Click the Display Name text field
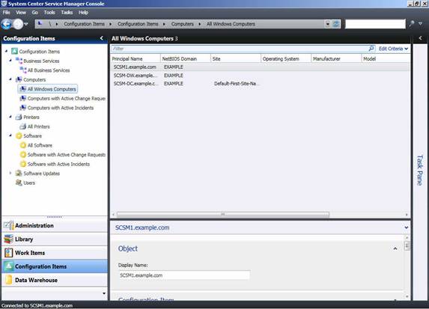This screenshot has width=429, height=309. 184,275
